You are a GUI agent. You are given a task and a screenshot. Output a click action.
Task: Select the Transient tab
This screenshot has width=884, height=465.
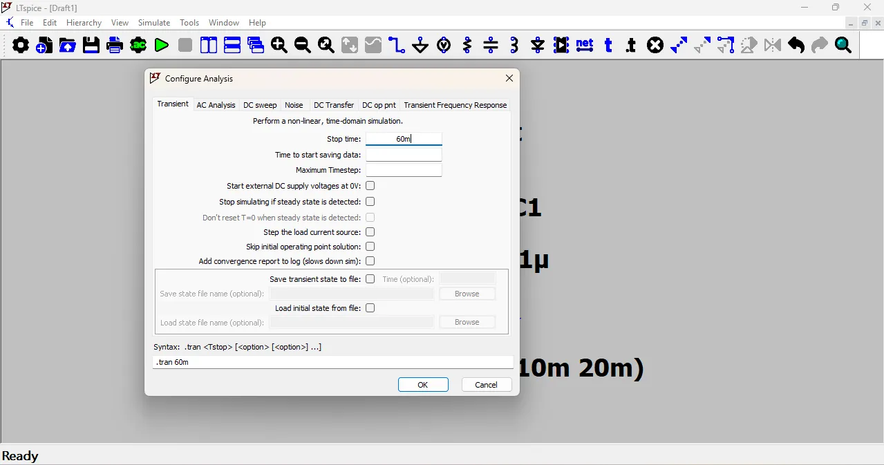[x=173, y=104]
